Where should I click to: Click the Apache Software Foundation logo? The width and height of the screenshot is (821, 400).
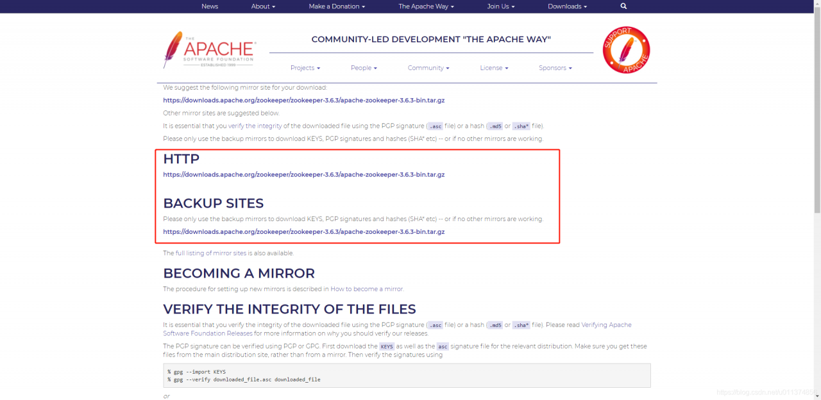(210, 50)
